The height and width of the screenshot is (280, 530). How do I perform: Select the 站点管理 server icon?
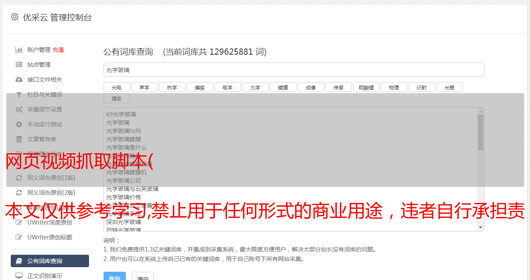[x=19, y=65]
